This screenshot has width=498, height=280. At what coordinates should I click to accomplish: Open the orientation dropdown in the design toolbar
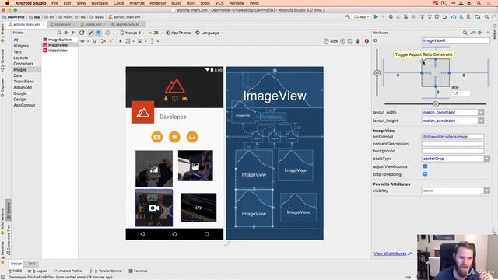[109, 33]
